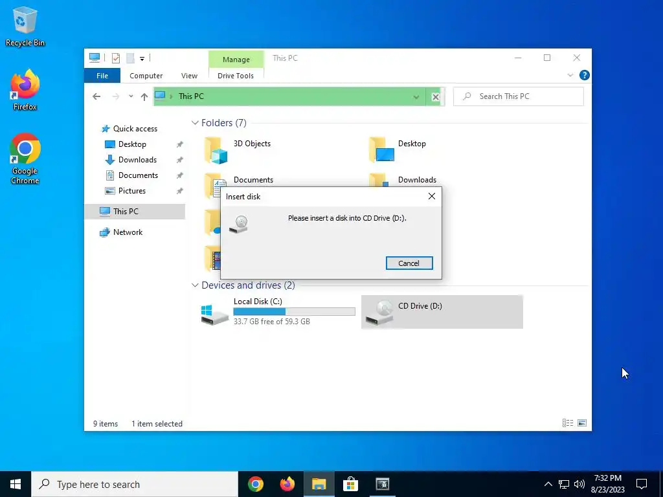This screenshot has height=497, width=663.
Task: Open the network tray icon
Action: (x=564, y=484)
